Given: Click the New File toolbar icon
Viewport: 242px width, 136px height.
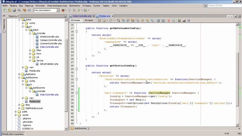Looking at the screenshot, I should tap(5, 10).
